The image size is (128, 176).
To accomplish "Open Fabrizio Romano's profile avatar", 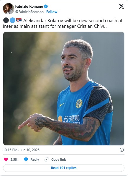I will click(x=9, y=9).
